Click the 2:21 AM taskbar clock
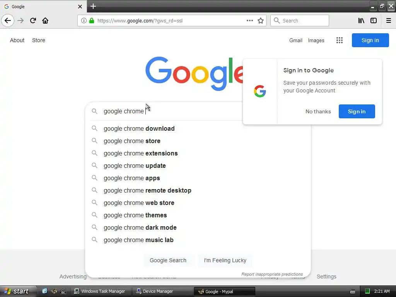The width and height of the screenshot is (396, 297). point(382,291)
